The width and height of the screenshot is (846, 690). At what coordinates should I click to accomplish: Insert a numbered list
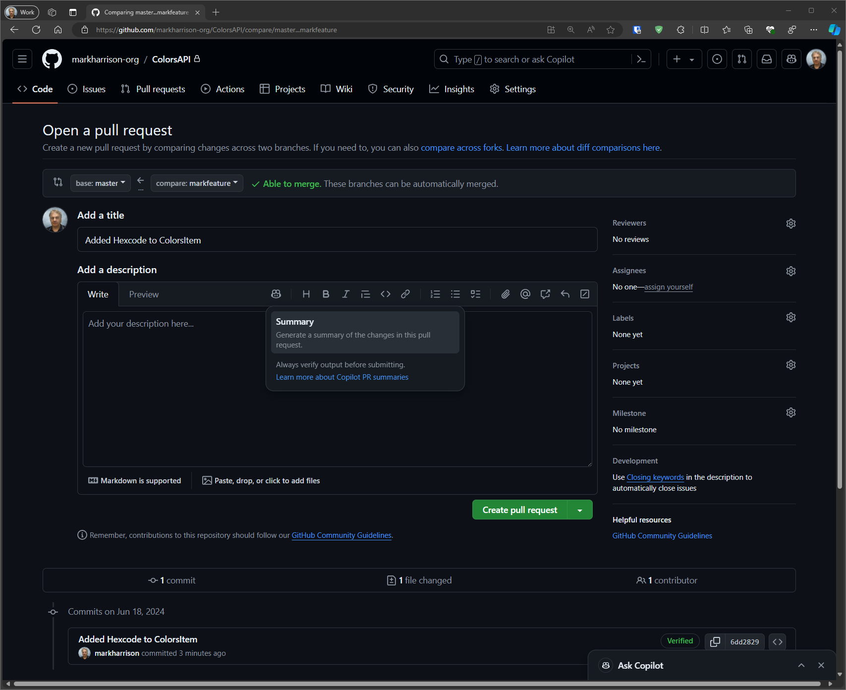(435, 294)
